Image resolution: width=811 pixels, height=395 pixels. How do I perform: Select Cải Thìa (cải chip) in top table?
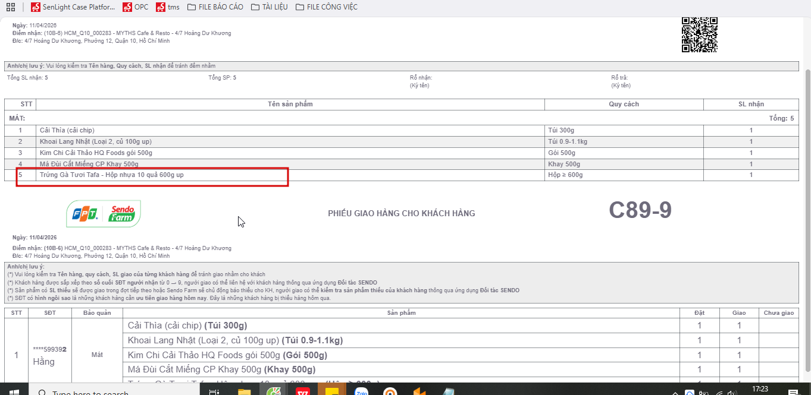pyautogui.click(x=67, y=130)
